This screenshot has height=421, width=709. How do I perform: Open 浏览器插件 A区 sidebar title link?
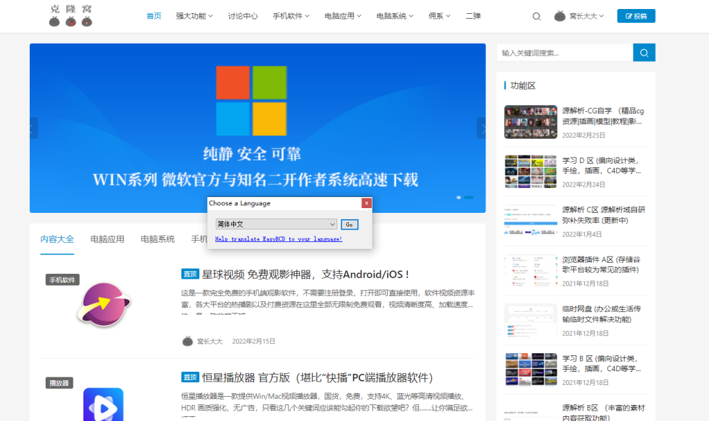coord(602,265)
